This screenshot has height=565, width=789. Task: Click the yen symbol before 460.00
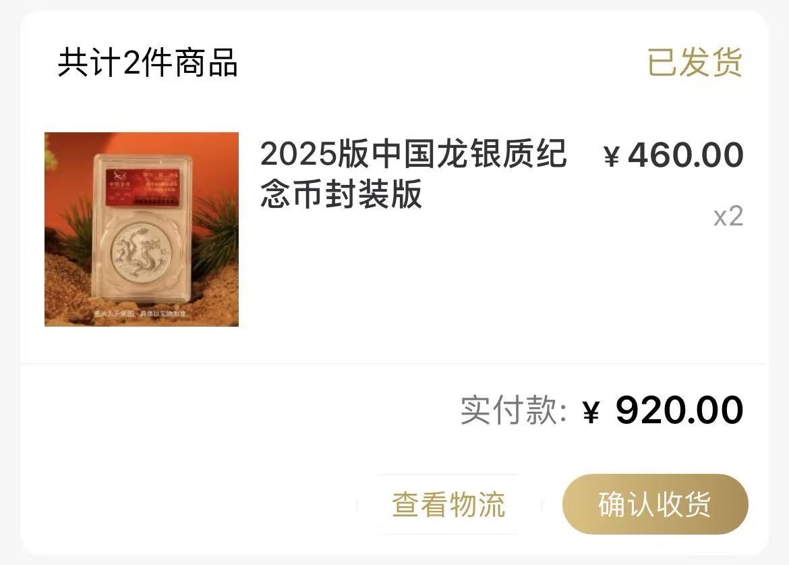(612, 156)
